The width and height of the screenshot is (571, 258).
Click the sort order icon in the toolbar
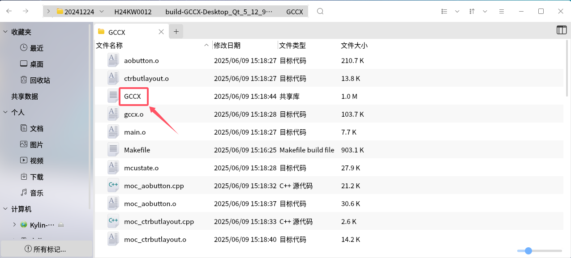472,11
